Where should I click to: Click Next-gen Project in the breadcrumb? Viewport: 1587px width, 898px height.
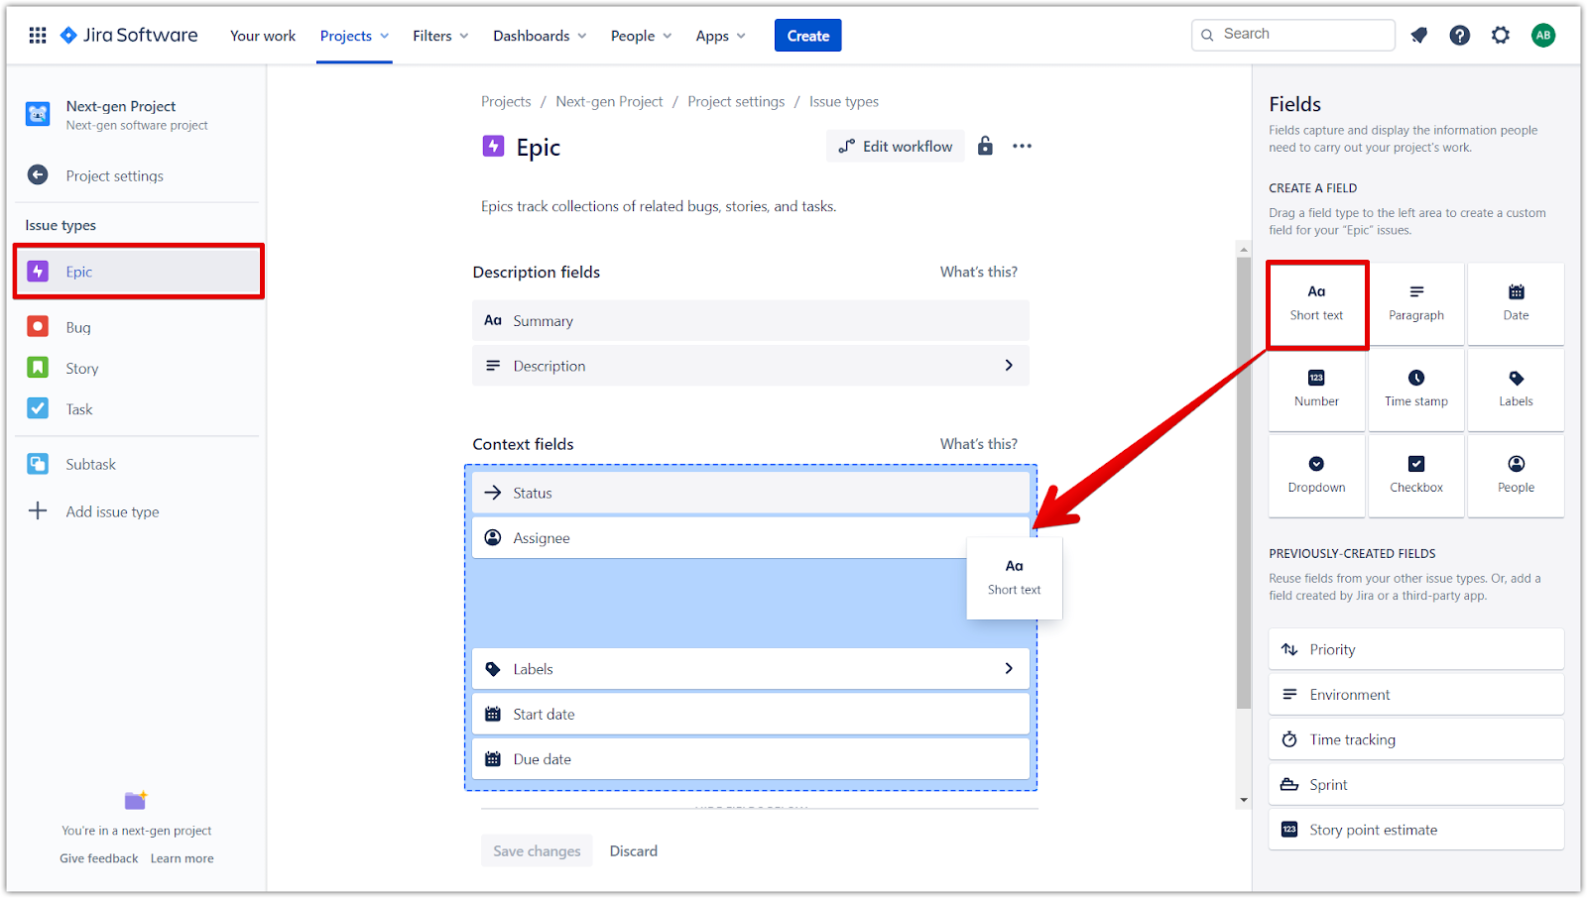coord(609,101)
